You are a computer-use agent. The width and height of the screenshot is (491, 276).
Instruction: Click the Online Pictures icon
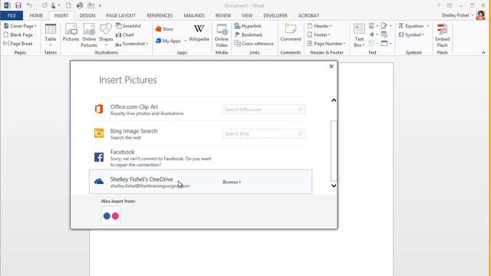coord(89,35)
